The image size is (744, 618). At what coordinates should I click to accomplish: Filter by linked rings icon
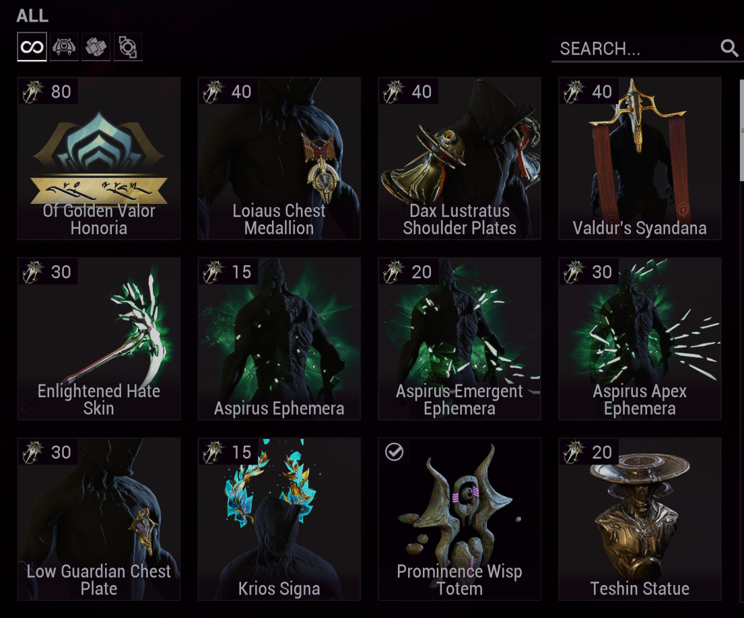(x=128, y=47)
